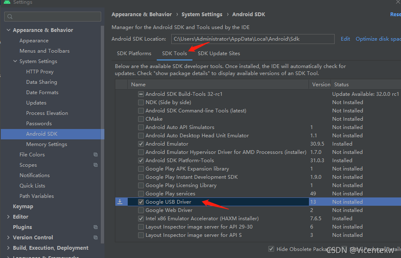
Task: Check the Google Play services checkbox
Action: pos(141,194)
